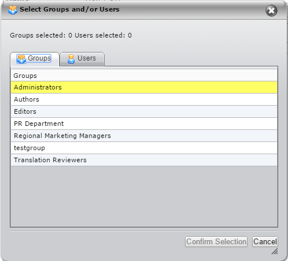Image resolution: width=288 pixels, height=261 pixels.
Task: Select the Administrators group row
Action: pyautogui.click(x=144, y=87)
